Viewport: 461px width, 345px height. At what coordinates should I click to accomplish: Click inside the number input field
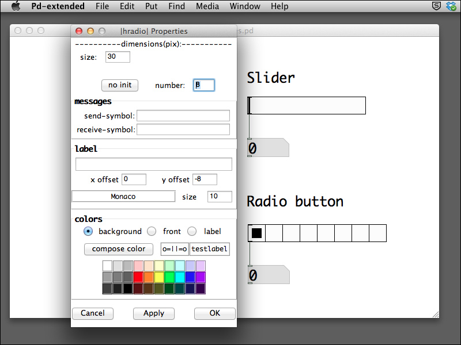tap(204, 85)
